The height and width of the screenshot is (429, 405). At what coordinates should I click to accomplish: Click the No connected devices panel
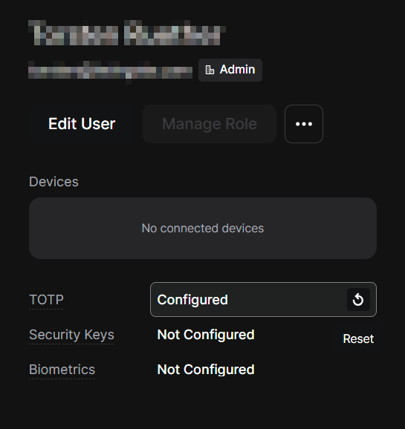[x=203, y=228]
